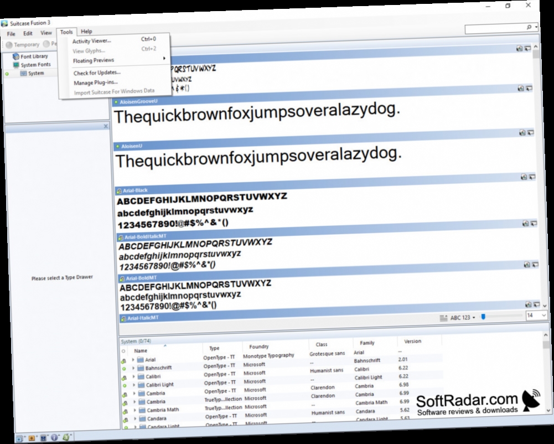
Task: Click the dark blue panel icon in bottom toolbar
Action: 43,438
